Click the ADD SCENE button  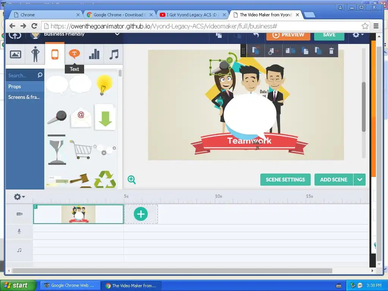[x=333, y=180]
